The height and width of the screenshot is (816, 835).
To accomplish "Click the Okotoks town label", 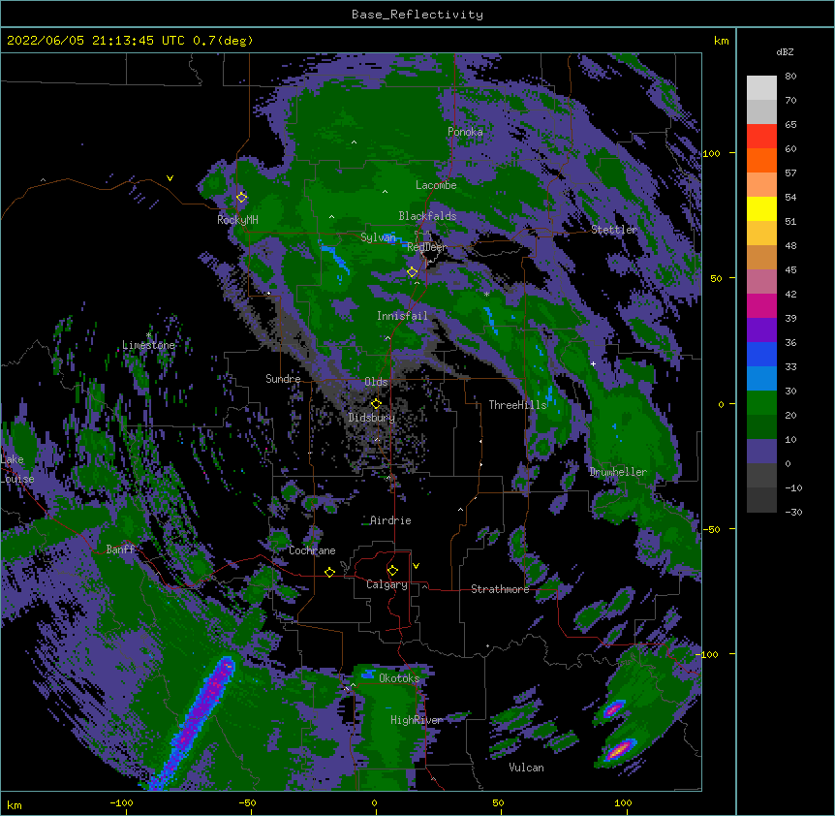I will (399, 678).
